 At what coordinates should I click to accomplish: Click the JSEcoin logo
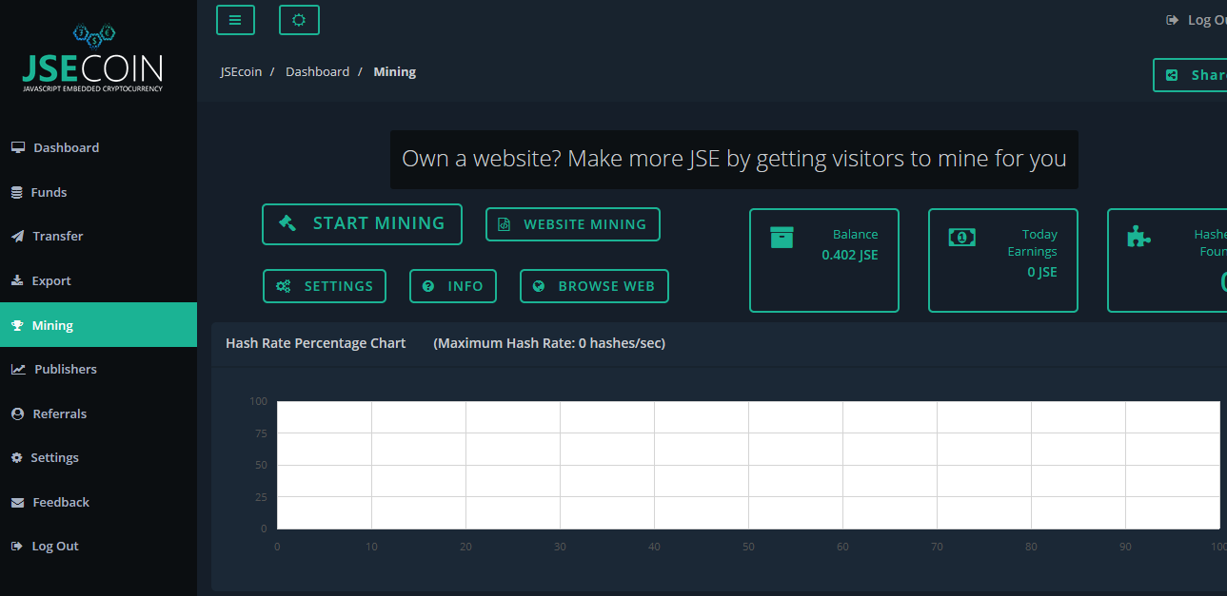coord(93,59)
